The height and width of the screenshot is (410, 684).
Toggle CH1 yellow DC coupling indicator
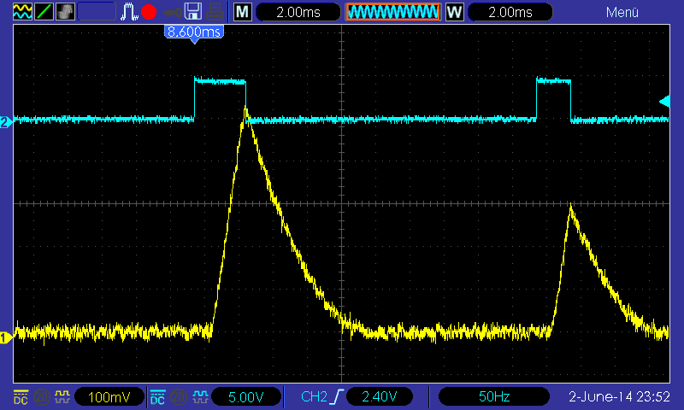[21, 397]
